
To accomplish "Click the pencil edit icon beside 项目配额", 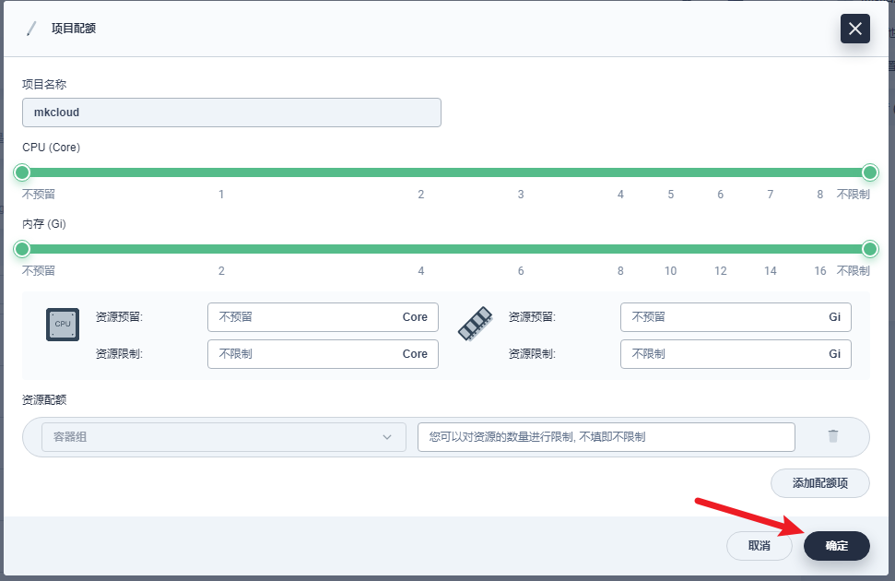I will (x=31, y=29).
